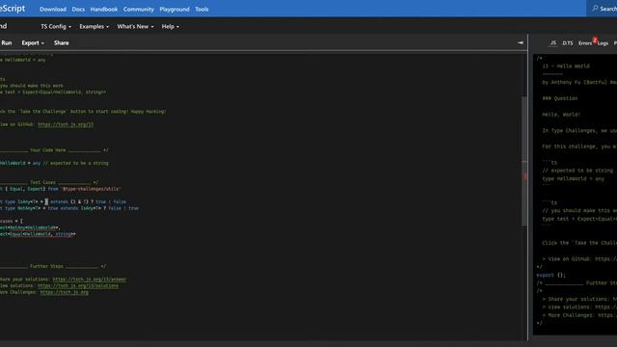The width and height of the screenshot is (617, 347).
Task: Click 'Your Code Here' comment line
Action: point(54,150)
